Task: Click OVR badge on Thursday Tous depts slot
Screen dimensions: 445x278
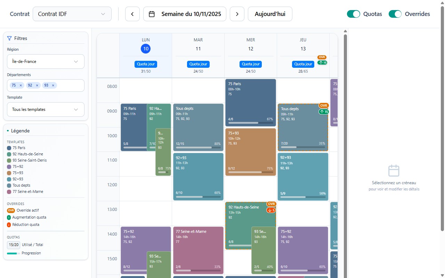Action: (324, 106)
